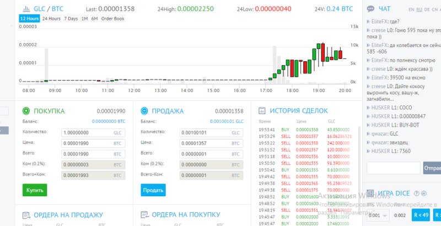Click the chat message input box

click(393, 168)
